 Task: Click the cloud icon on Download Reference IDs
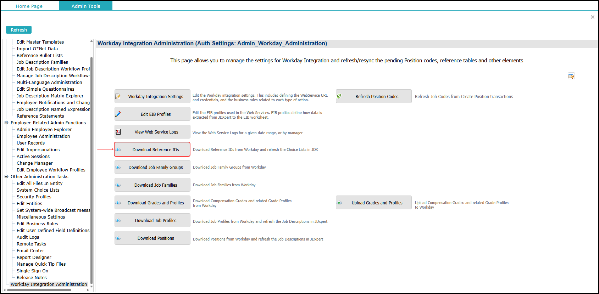pos(118,149)
